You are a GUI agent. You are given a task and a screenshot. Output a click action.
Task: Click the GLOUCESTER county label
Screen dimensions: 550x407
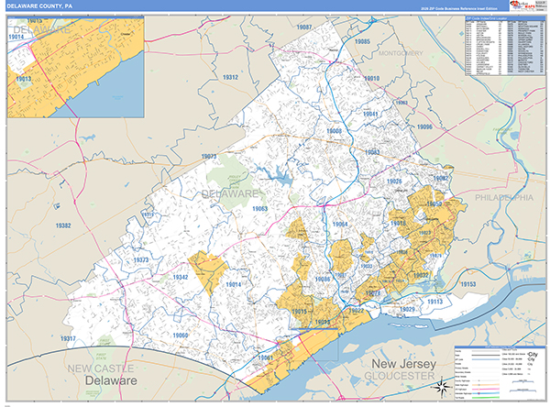[x=399, y=376]
